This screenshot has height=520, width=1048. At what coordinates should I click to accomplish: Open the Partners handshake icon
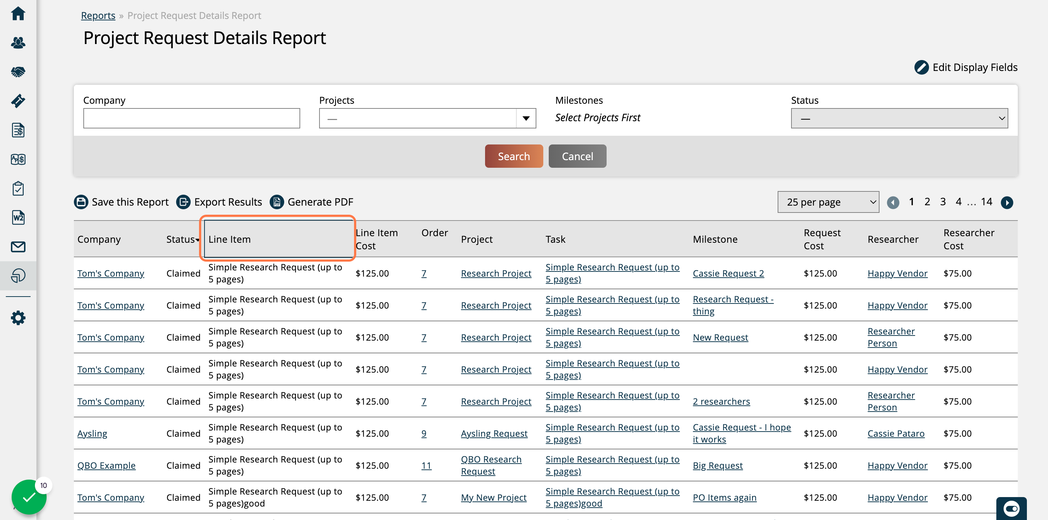pos(18,72)
